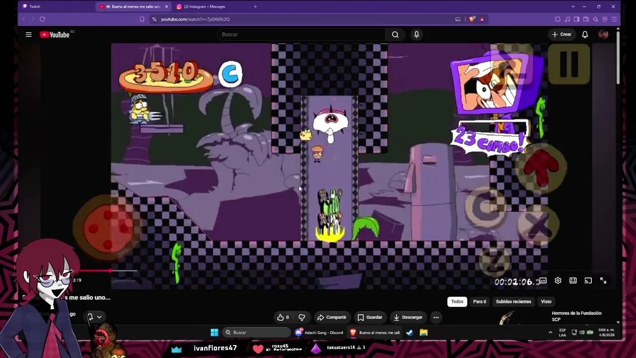This screenshot has width=636, height=358.
Task: Open the browser main menu
Action: 614,19
